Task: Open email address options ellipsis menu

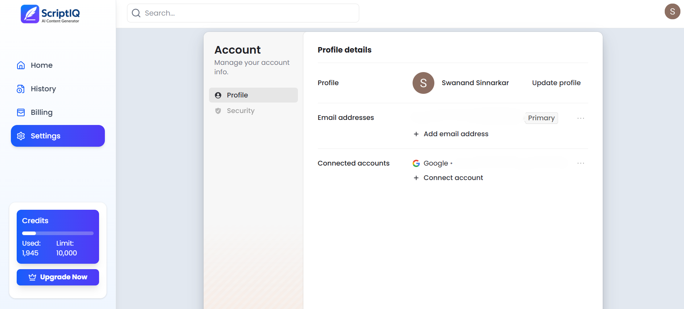Action: (581, 118)
